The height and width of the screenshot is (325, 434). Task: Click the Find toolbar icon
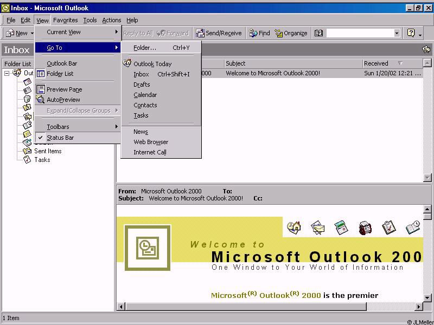pyautogui.click(x=253, y=33)
